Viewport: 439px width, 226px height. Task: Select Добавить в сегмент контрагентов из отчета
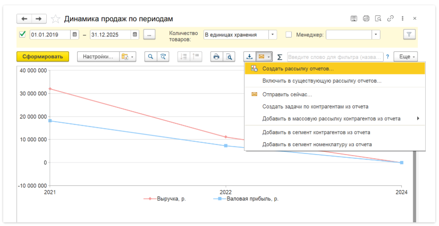point(335,132)
